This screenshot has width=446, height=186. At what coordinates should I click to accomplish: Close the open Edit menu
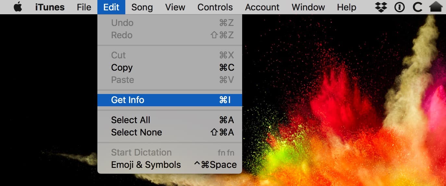click(x=111, y=7)
